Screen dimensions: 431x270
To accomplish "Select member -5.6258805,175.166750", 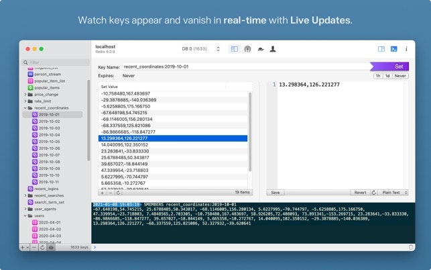I will pyautogui.click(x=173, y=106).
